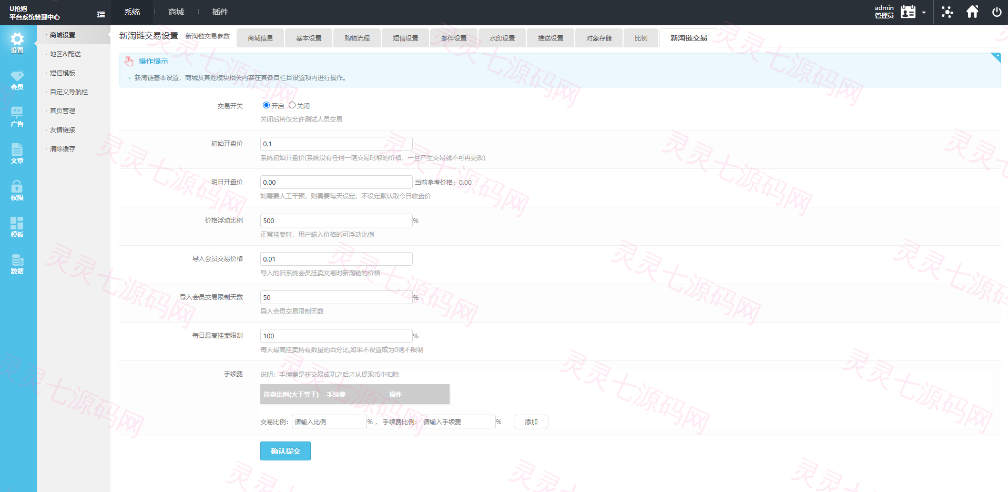
Task: Open 自定义导航栏 in the side menu
Action: [69, 92]
